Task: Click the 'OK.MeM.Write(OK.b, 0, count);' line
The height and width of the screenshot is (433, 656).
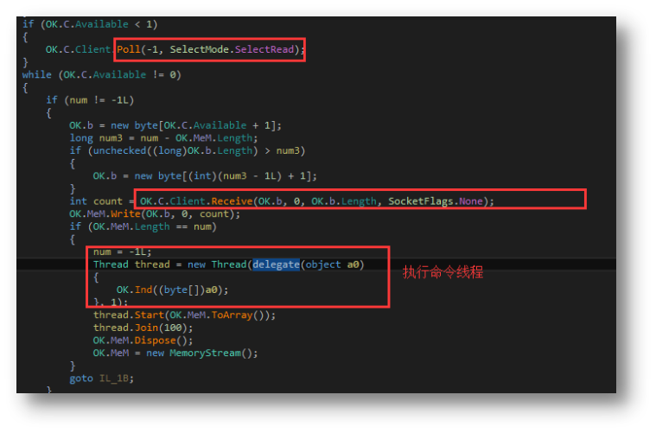Action: (x=155, y=214)
